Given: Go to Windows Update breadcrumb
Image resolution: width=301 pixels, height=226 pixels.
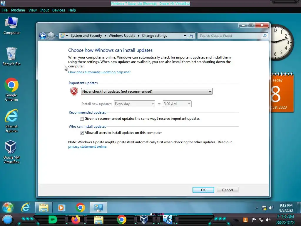Looking at the screenshot, I should click(122, 36).
